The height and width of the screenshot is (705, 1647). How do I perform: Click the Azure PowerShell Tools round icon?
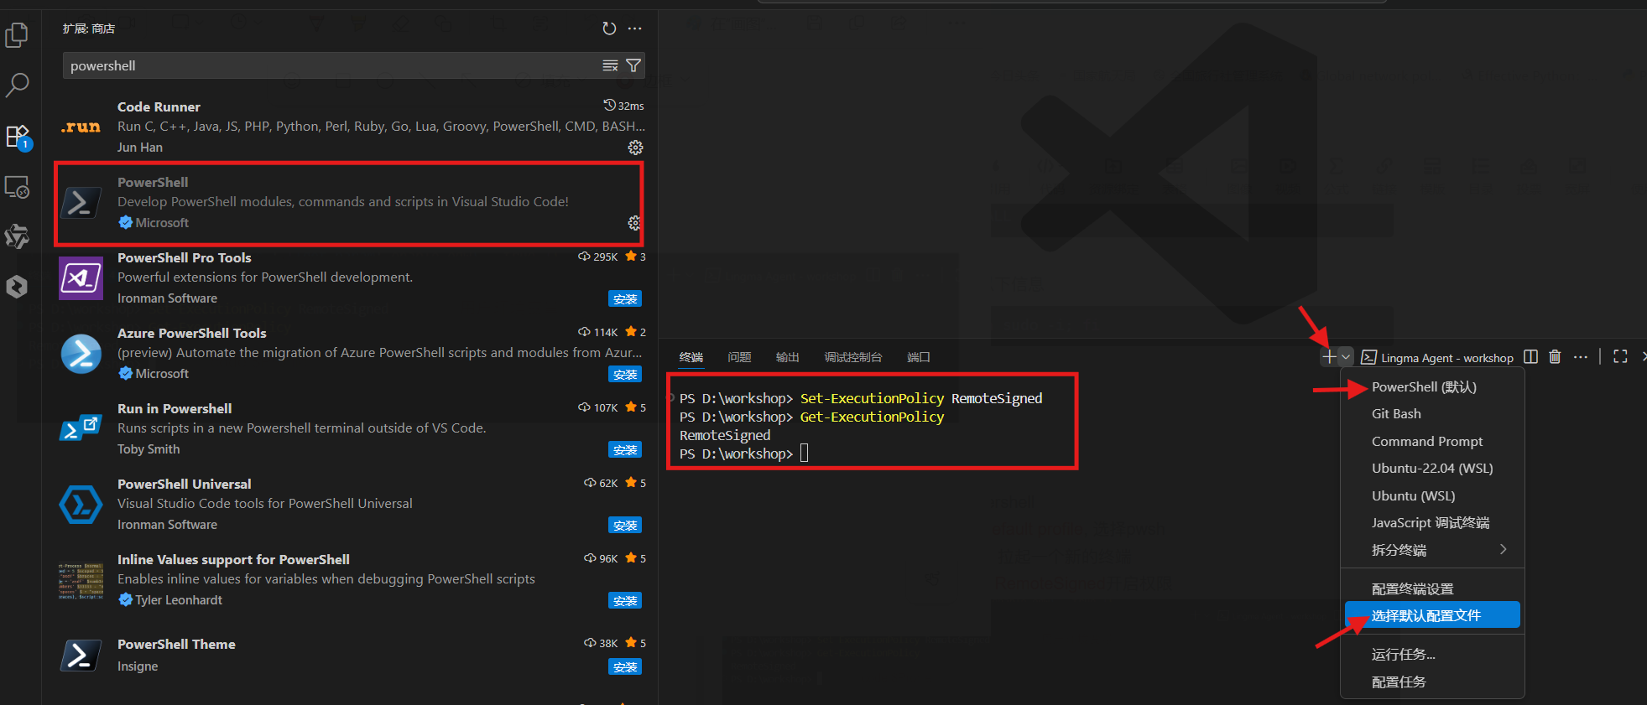click(81, 354)
